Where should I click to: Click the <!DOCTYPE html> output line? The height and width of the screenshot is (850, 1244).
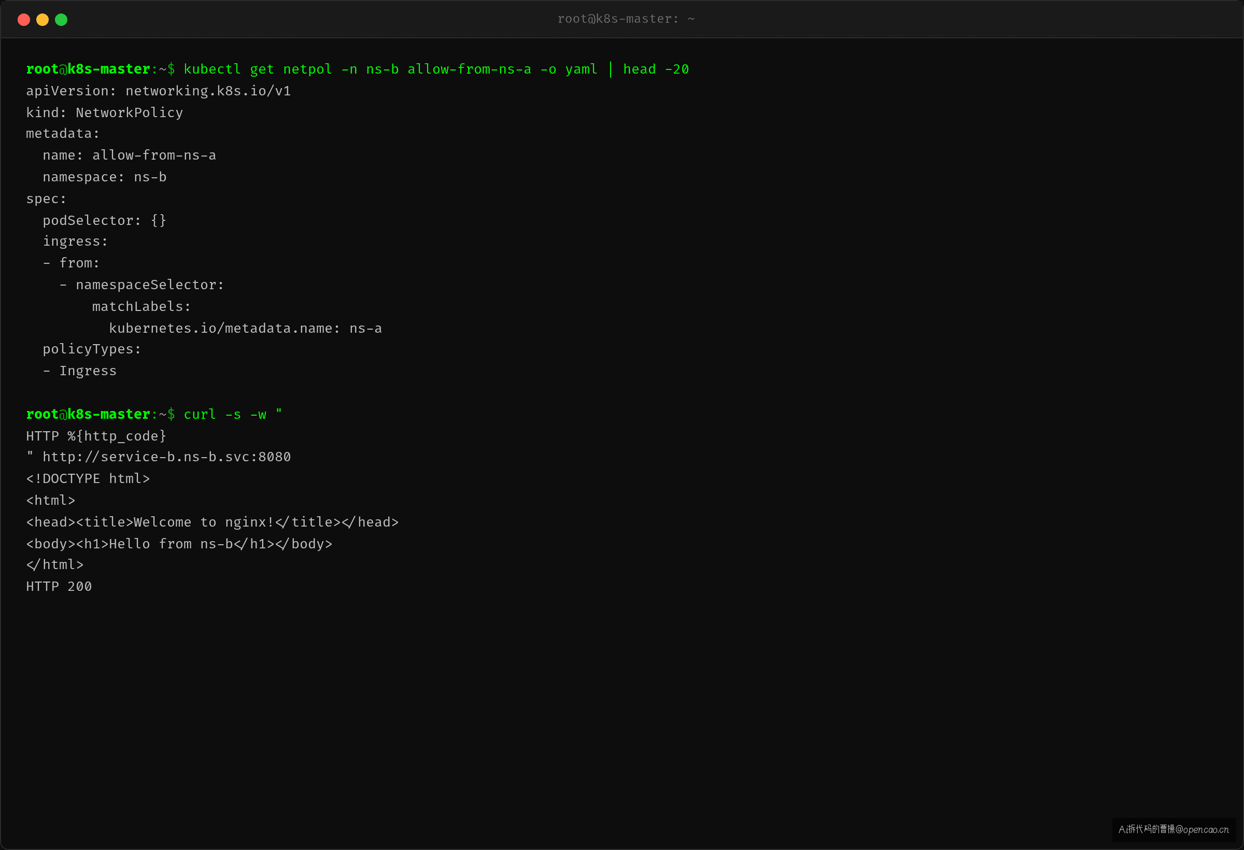[88, 478]
